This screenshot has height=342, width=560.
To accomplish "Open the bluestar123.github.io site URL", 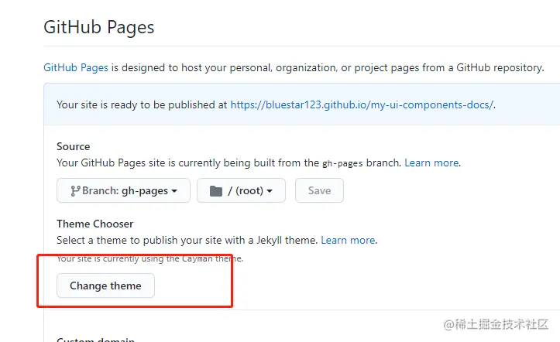I will pyautogui.click(x=362, y=104).
